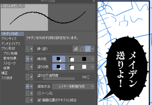Open the 入り抜き category
Viewport: 152px width, 105px height.
7,78
